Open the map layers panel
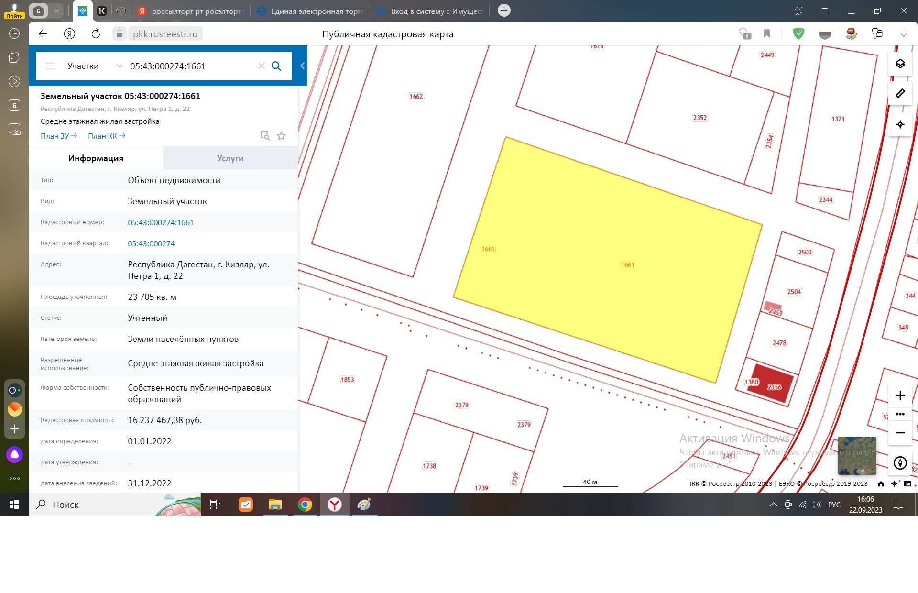Screen dimensions: 918x593 point(900,64)
